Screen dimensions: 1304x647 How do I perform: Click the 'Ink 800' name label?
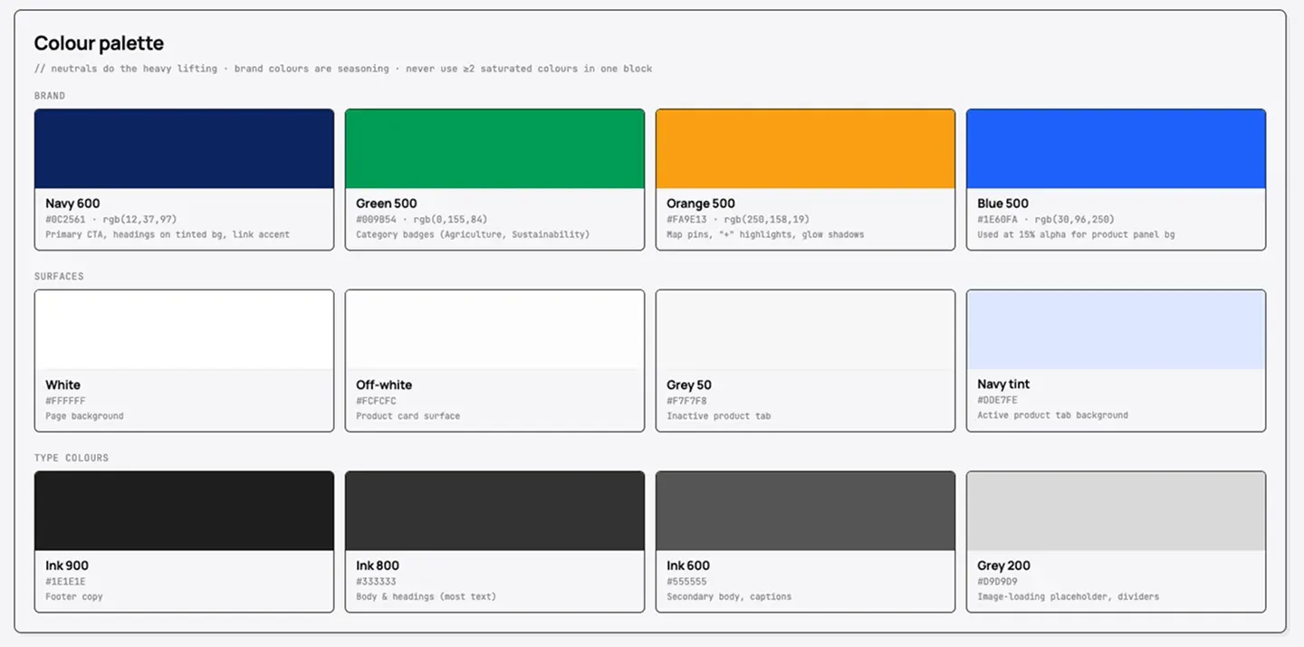(378, 566)
